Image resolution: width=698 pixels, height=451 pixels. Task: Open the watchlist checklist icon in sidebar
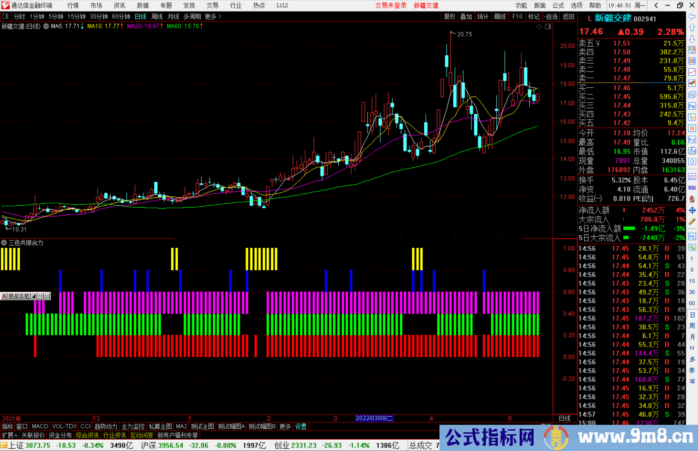coord(692,50)
